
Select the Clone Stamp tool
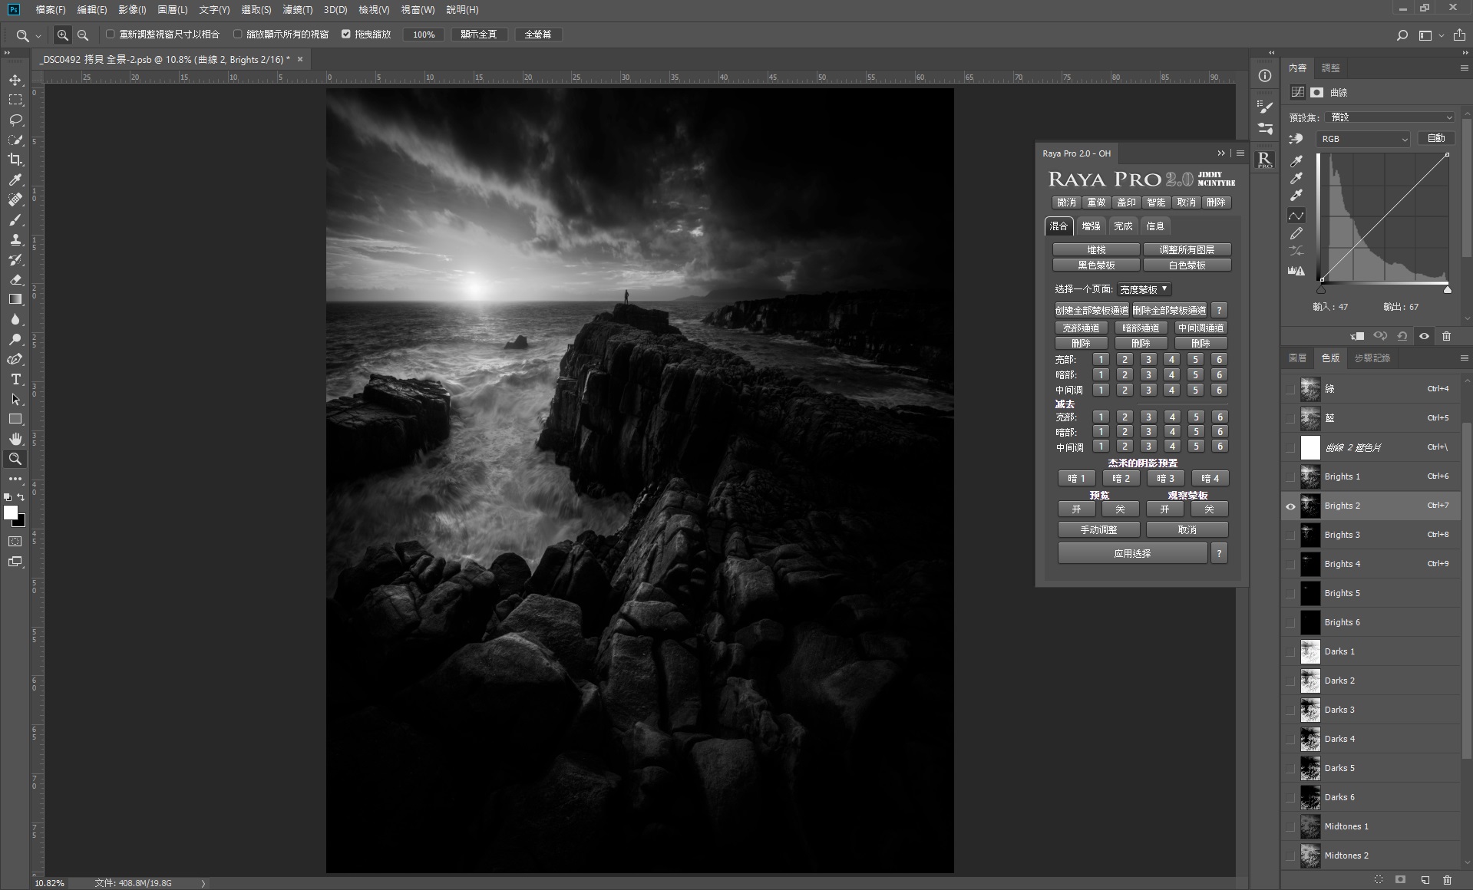(x=15, y=239)
